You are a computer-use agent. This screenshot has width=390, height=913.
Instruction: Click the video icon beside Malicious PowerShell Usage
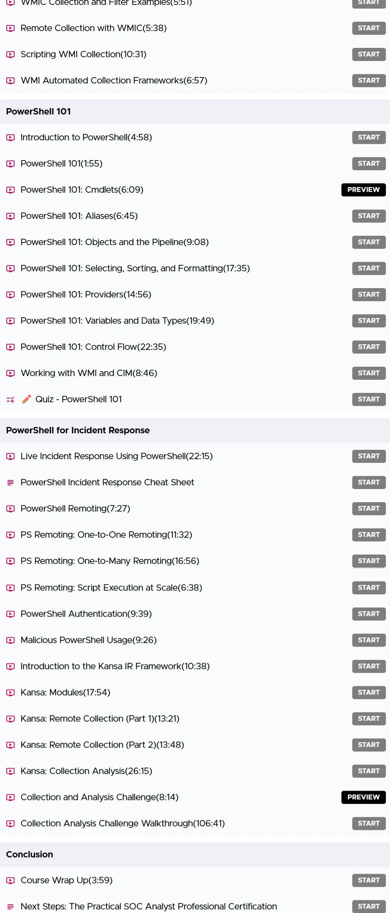pos(10,640)
